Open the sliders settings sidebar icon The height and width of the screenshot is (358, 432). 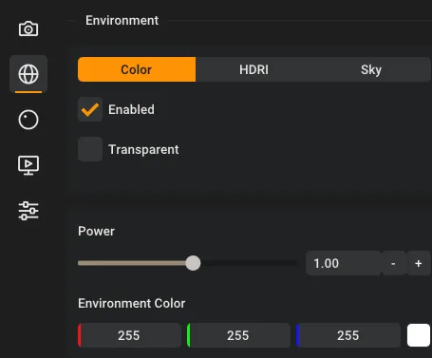(x=28, y=211)
